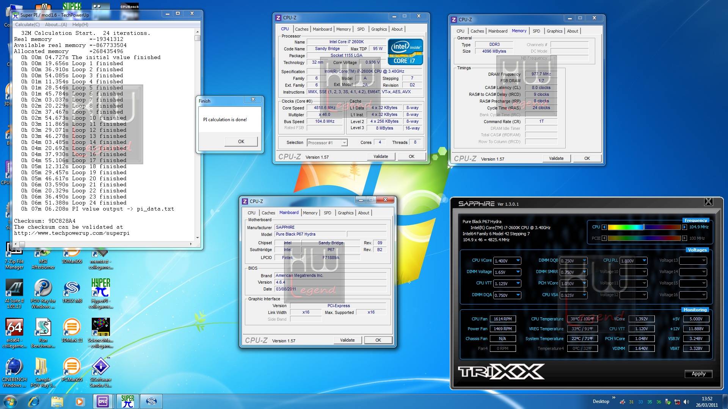Launch PCMark05 desktop shortcut
This screenshot has height=409, width=728.
pos(72,370)
